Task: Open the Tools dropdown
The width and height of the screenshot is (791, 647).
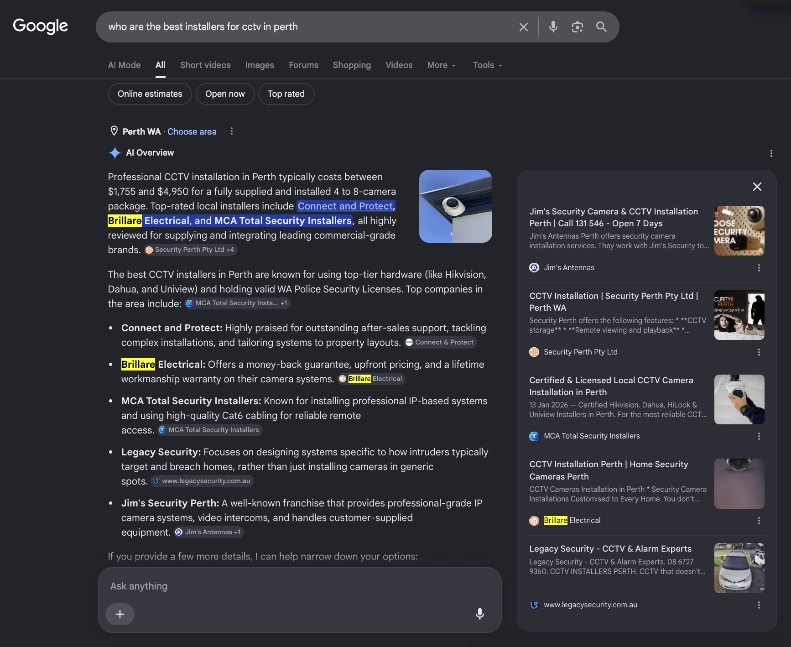Action: click(487, 65)
